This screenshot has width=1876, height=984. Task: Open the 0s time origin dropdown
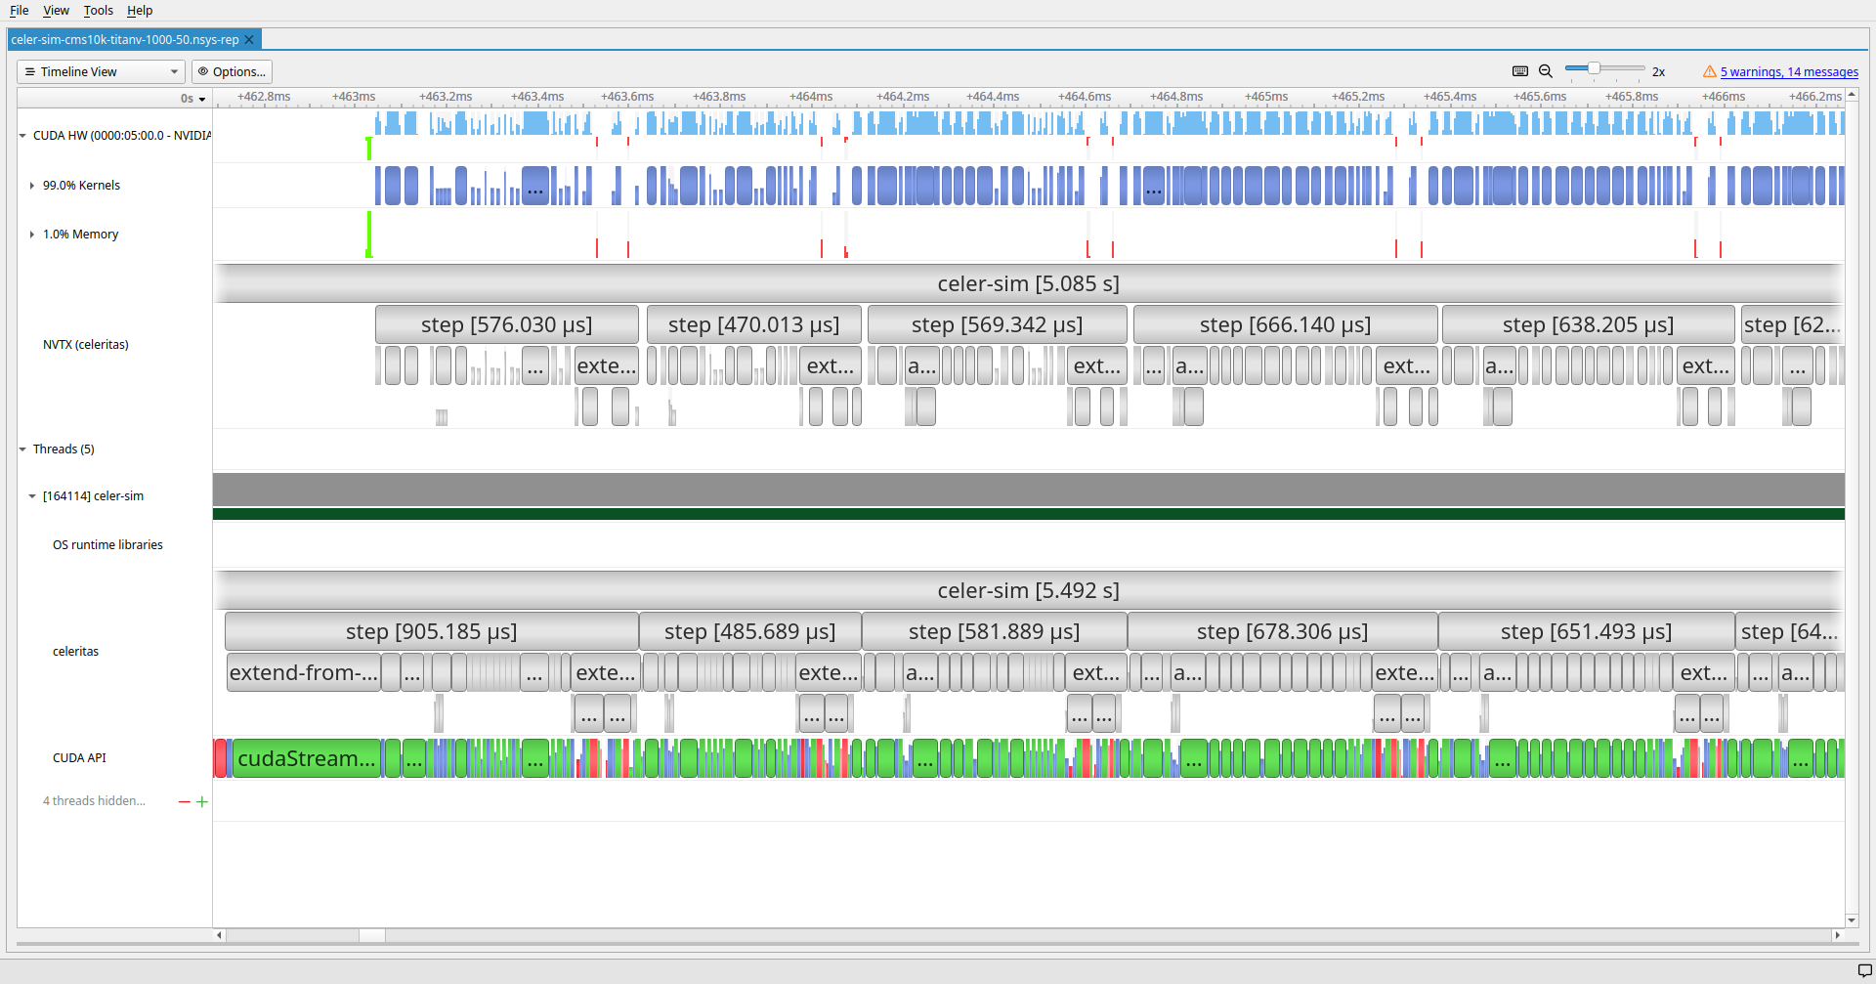click(193, 99)
